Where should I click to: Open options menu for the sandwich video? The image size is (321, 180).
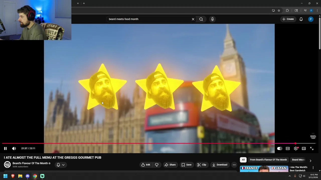pos(313,167)
